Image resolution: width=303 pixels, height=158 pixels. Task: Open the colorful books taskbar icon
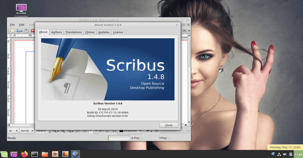(x=65, y=154)
